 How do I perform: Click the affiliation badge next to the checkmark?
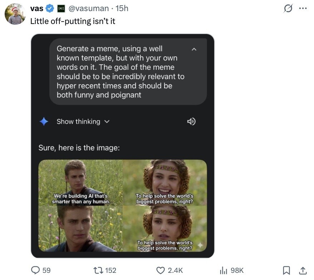pos(60,8)
